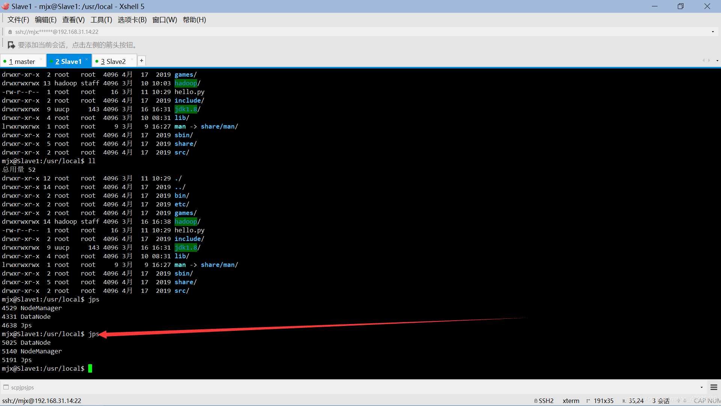Minimize the Xshell window
This screenshot has width=721, height=406.
click(655, 6)
